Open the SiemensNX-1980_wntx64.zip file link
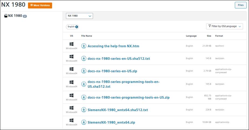 click(111, 122)
